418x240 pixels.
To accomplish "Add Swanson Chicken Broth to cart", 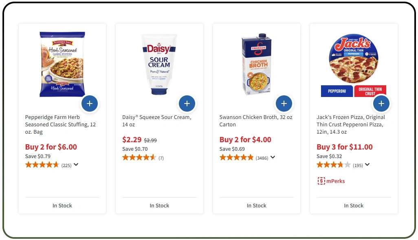I will point(284,104).
